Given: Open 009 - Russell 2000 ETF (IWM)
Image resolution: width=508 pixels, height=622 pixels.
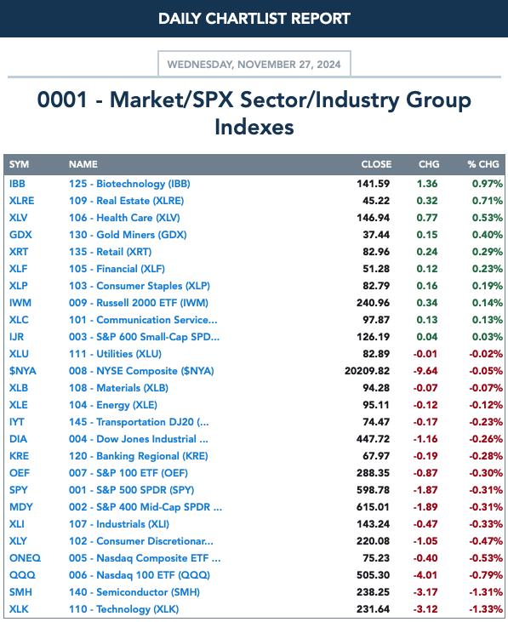Looking at the screenshot, I should [x=139, y=303].
